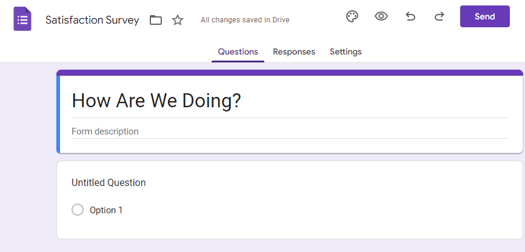
Task: Click the All changes saved in Drive status
Action: click(x=245, y=20)
